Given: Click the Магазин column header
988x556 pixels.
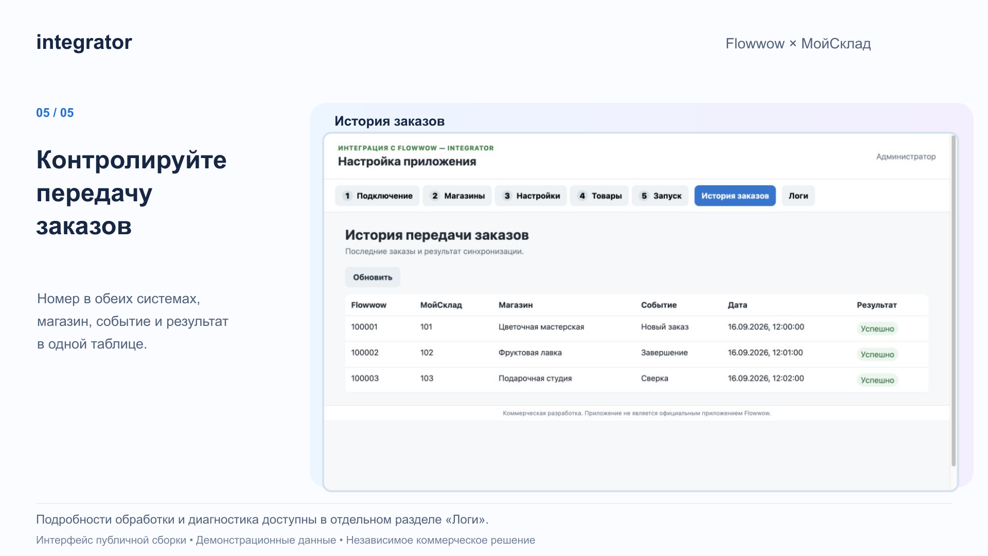Looking at the screenshot, I should 516,305.
